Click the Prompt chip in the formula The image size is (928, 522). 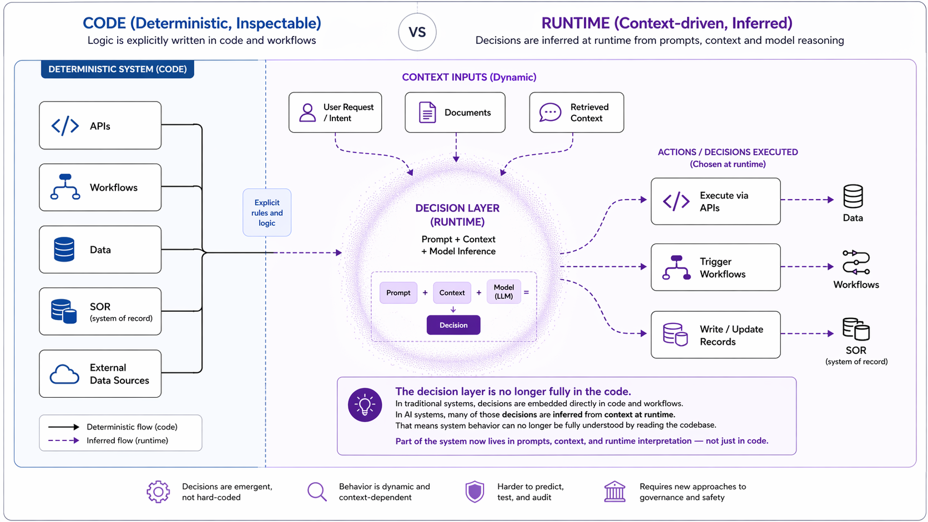(x=398, y=292)
